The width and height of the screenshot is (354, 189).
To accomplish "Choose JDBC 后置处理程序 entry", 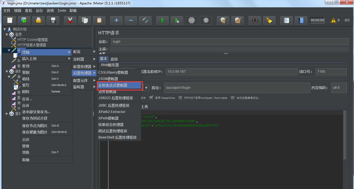I will 119,105.
